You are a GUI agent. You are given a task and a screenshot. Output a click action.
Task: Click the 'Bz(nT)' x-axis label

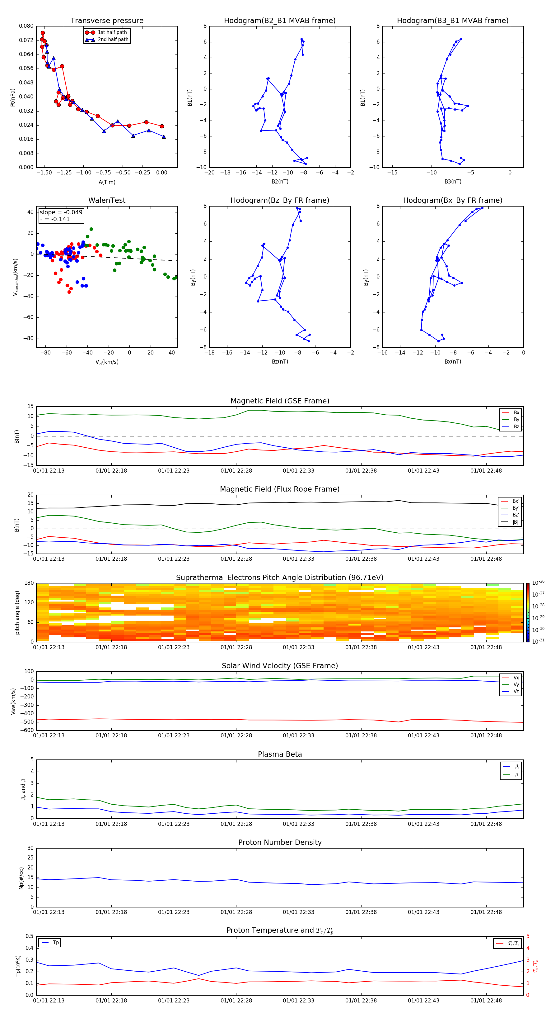click(280, 362)
